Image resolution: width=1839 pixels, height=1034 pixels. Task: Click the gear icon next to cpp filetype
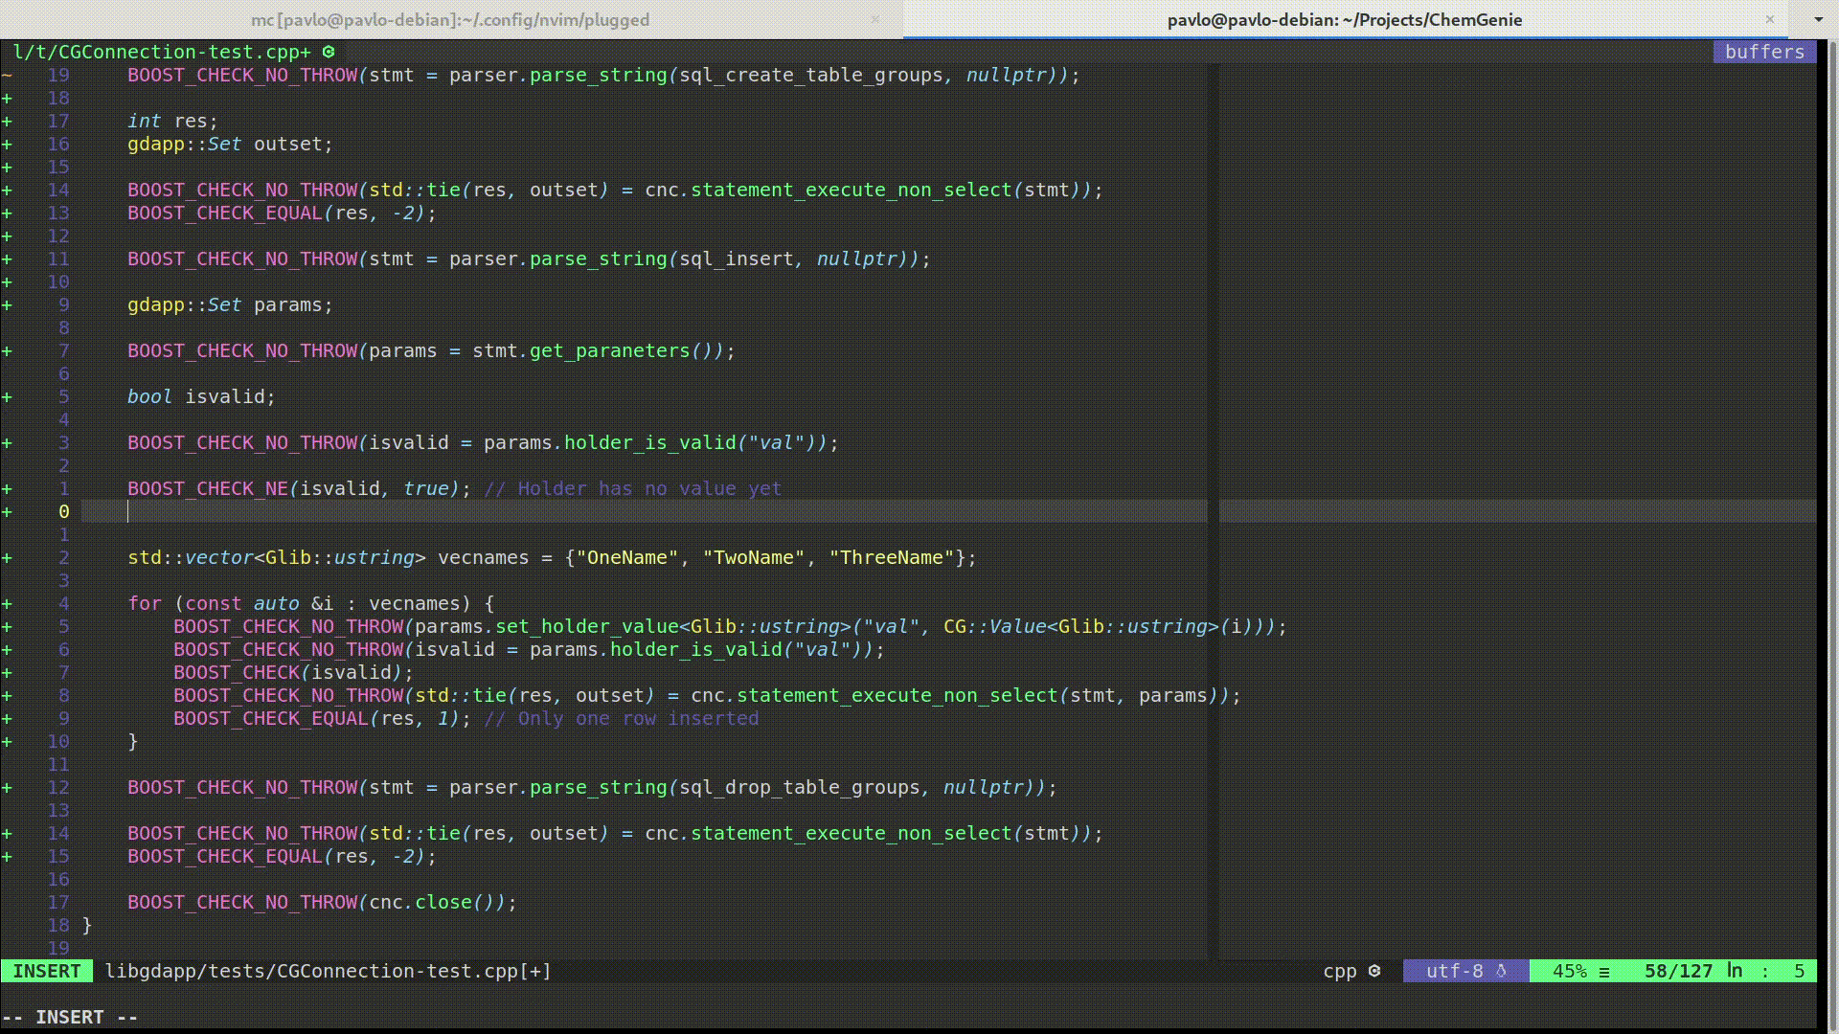[x=1374, y=971]
